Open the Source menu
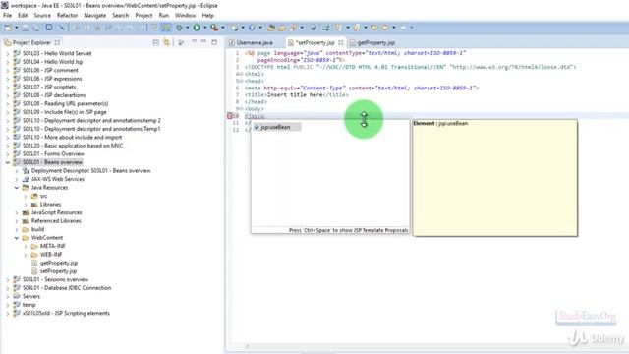629x354 pixels. (x=42, y=16)
